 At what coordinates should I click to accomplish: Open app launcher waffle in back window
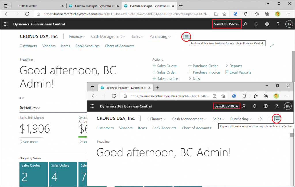pyautogui.click(x=6, y=24)
